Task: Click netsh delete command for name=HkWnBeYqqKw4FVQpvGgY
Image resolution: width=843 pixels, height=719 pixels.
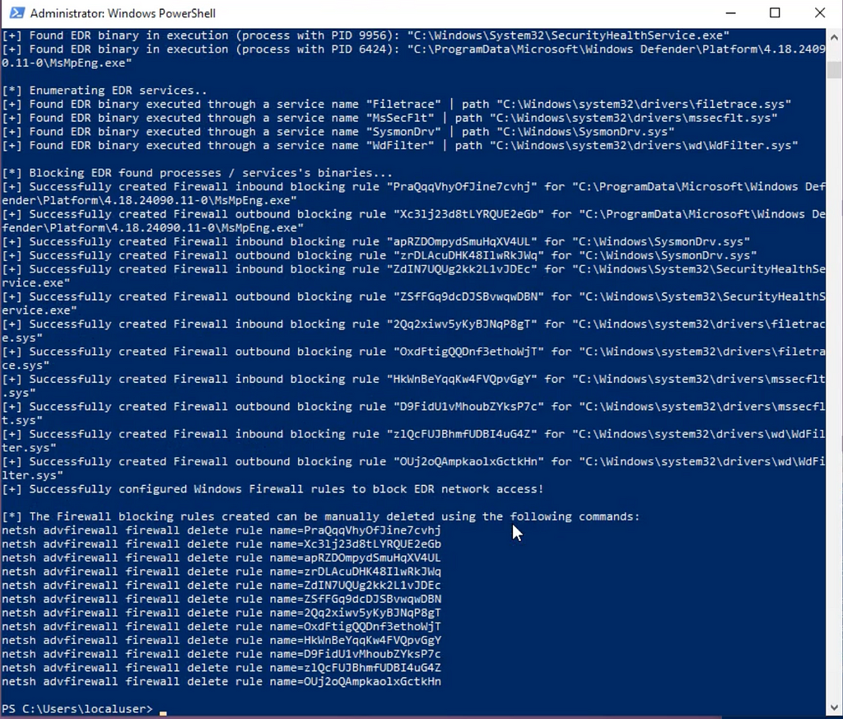Action: (x=221, y=641)
